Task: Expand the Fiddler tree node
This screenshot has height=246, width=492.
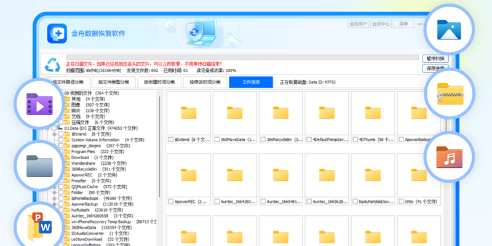Action: (55, 192)
